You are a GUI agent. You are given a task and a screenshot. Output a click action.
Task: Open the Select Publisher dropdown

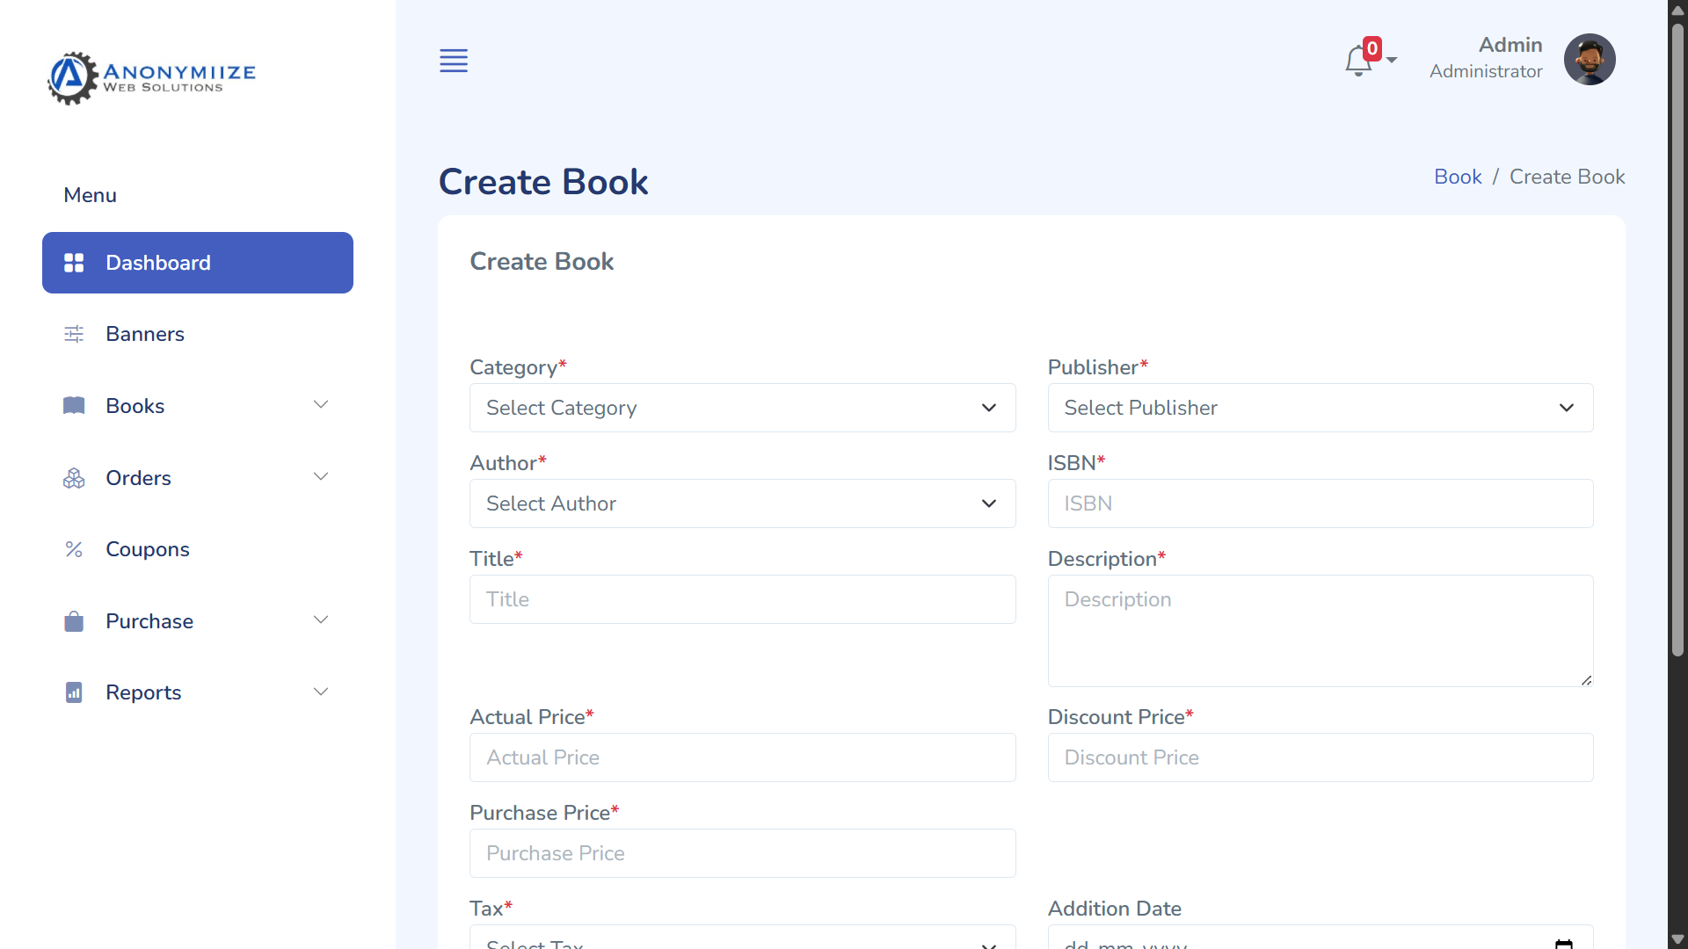pos(1321,408)
